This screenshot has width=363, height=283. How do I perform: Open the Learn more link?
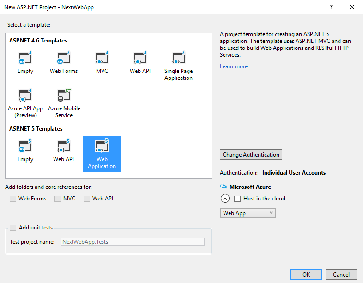(x=234, y=66)
